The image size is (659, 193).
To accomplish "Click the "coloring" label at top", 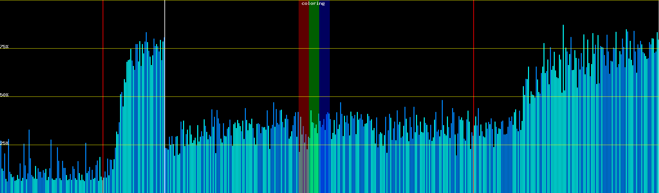I will click(313, 4).
